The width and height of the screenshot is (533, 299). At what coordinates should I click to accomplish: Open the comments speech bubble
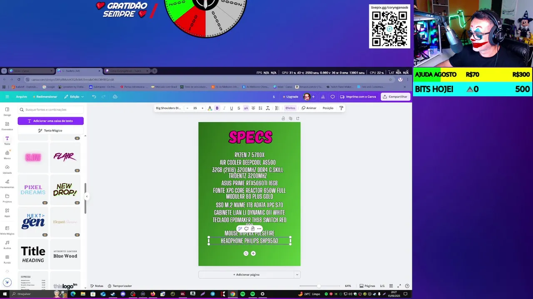point(332,97)
